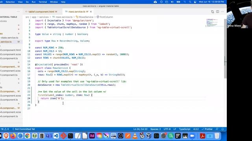Open Adobe XD from the Dock
The image size is (252, 141).
click(x=92, y=136)
